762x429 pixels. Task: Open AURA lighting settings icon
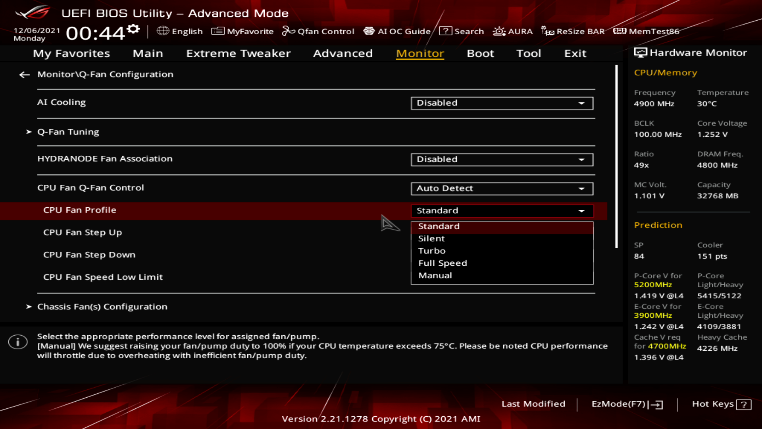tap(499, 31)
